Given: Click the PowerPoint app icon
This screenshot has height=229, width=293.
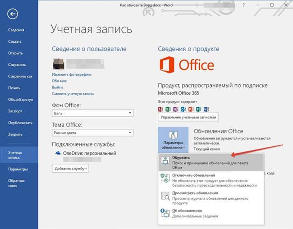Looking at the screenshot, I should tap(191, 109).
